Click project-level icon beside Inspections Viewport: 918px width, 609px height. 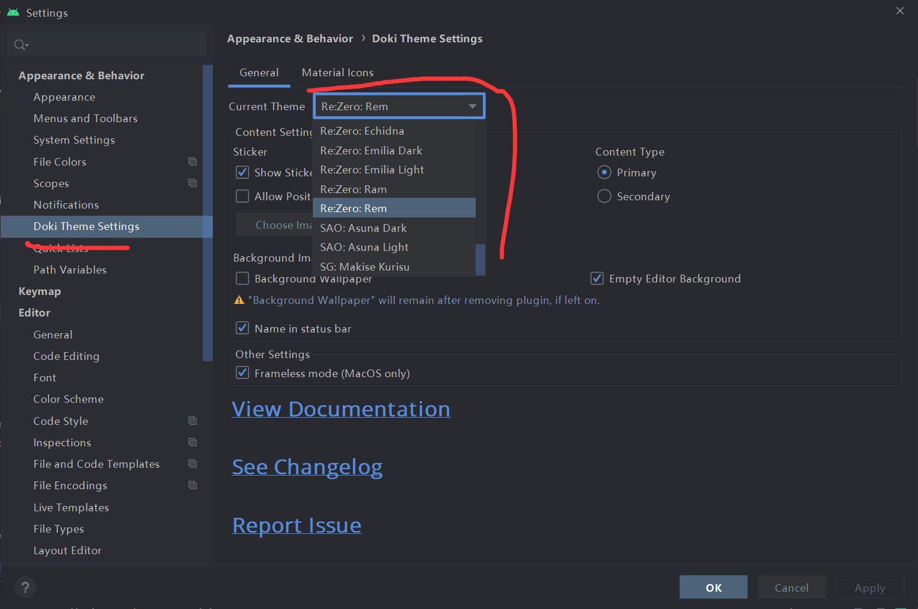193,442
